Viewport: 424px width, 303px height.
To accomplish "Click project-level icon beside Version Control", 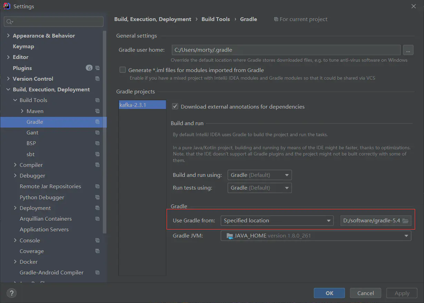I will click(98, 79).
